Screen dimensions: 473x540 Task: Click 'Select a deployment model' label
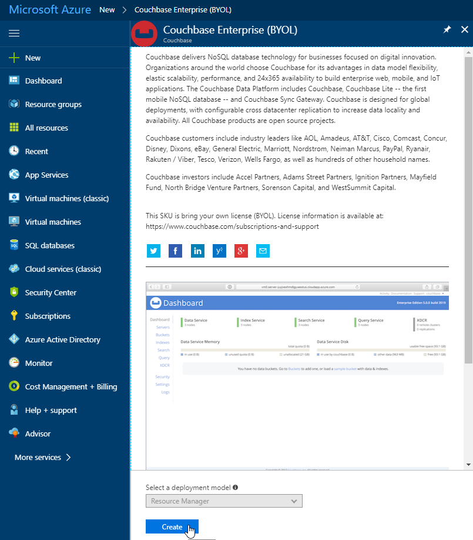point(188,487)
